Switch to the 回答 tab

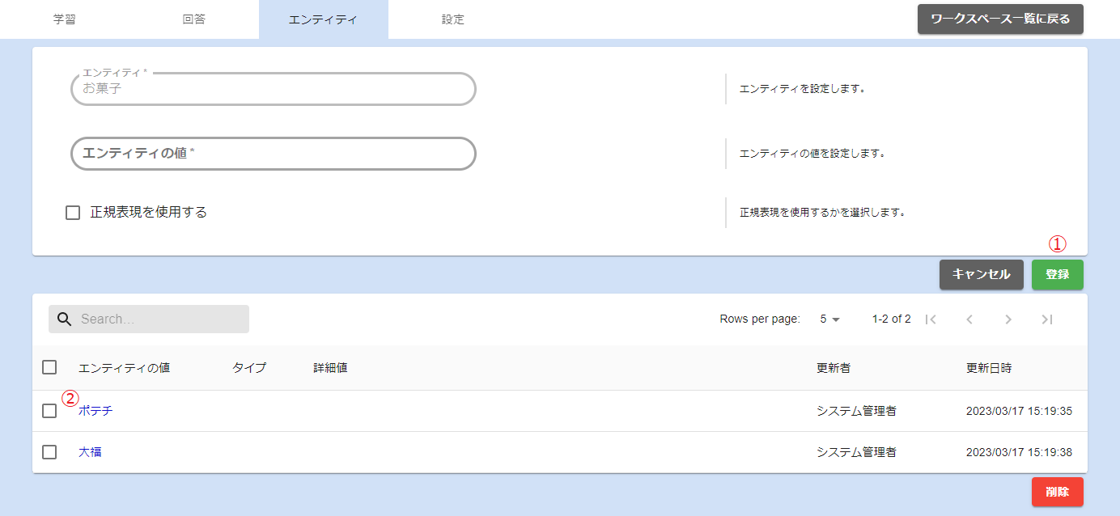(194, 19)
